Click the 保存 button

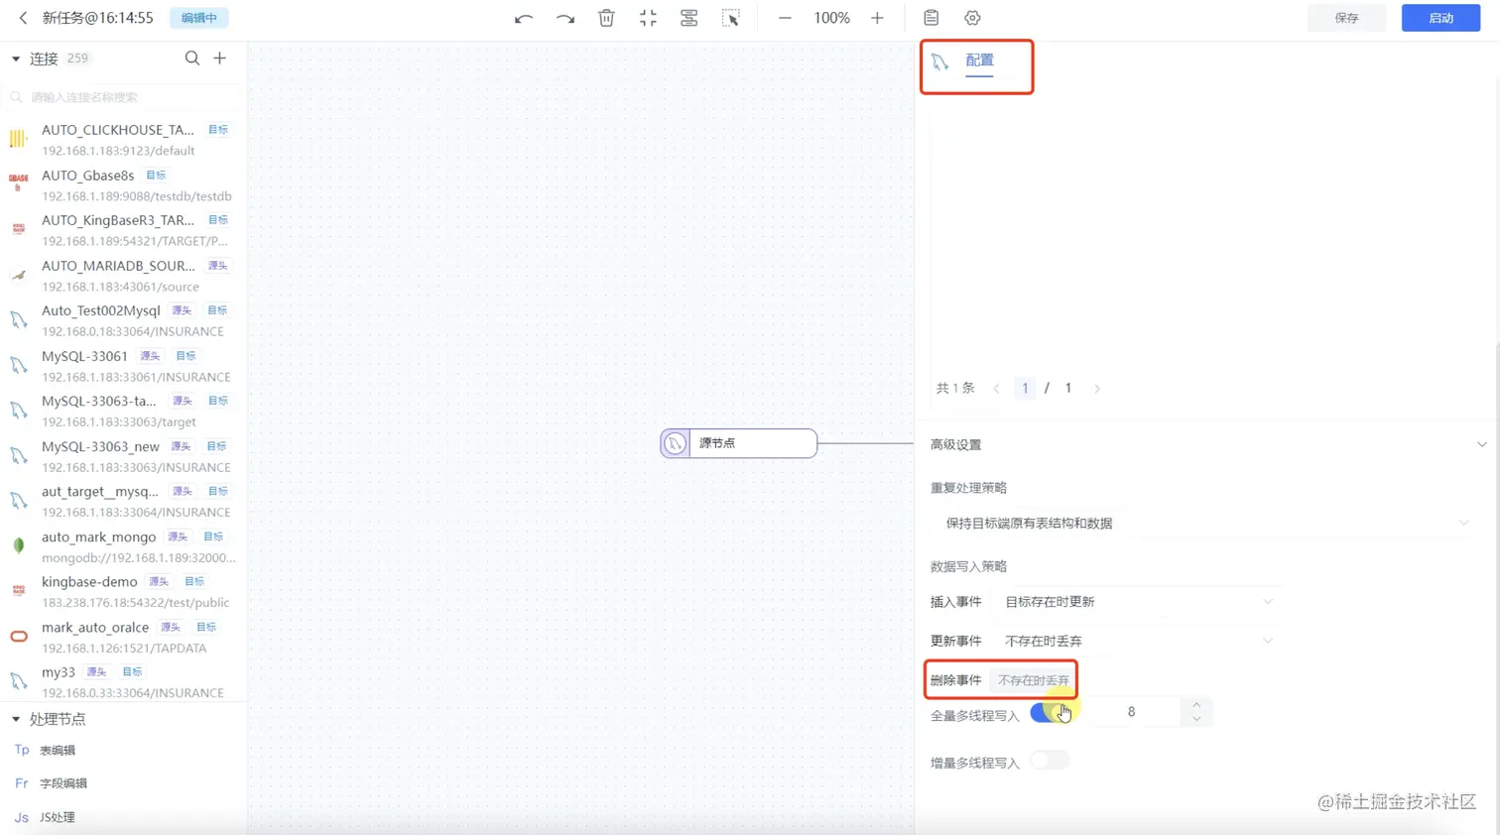click(1346, 18)
